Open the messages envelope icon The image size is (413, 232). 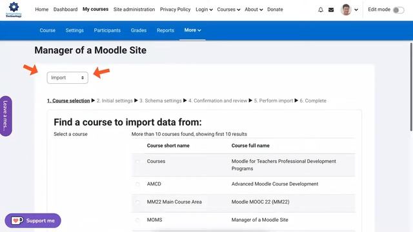tap(331, 10)
